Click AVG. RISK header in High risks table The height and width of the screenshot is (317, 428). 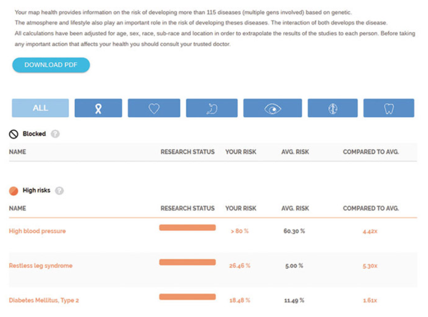[295, 208]
